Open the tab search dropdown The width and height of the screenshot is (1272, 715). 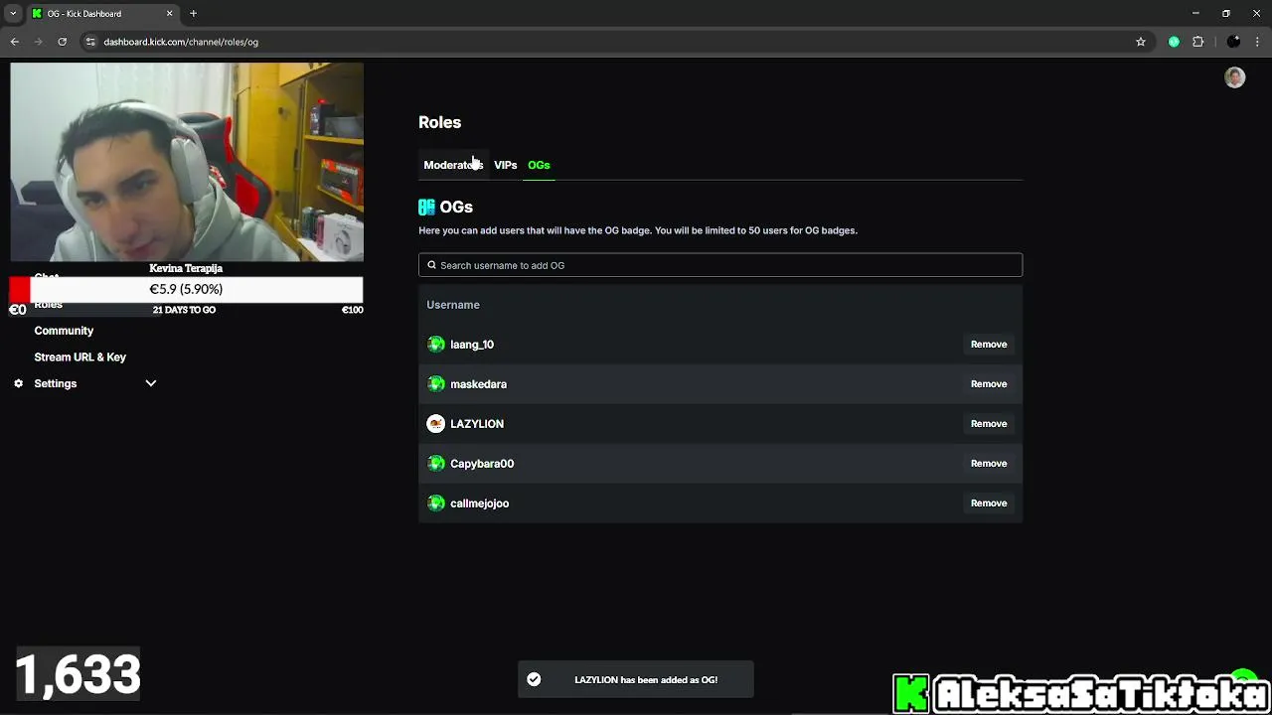click(x=13, y=13)
